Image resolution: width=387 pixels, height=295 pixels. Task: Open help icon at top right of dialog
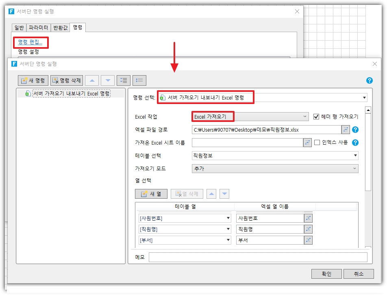click(x=369, y=80)
